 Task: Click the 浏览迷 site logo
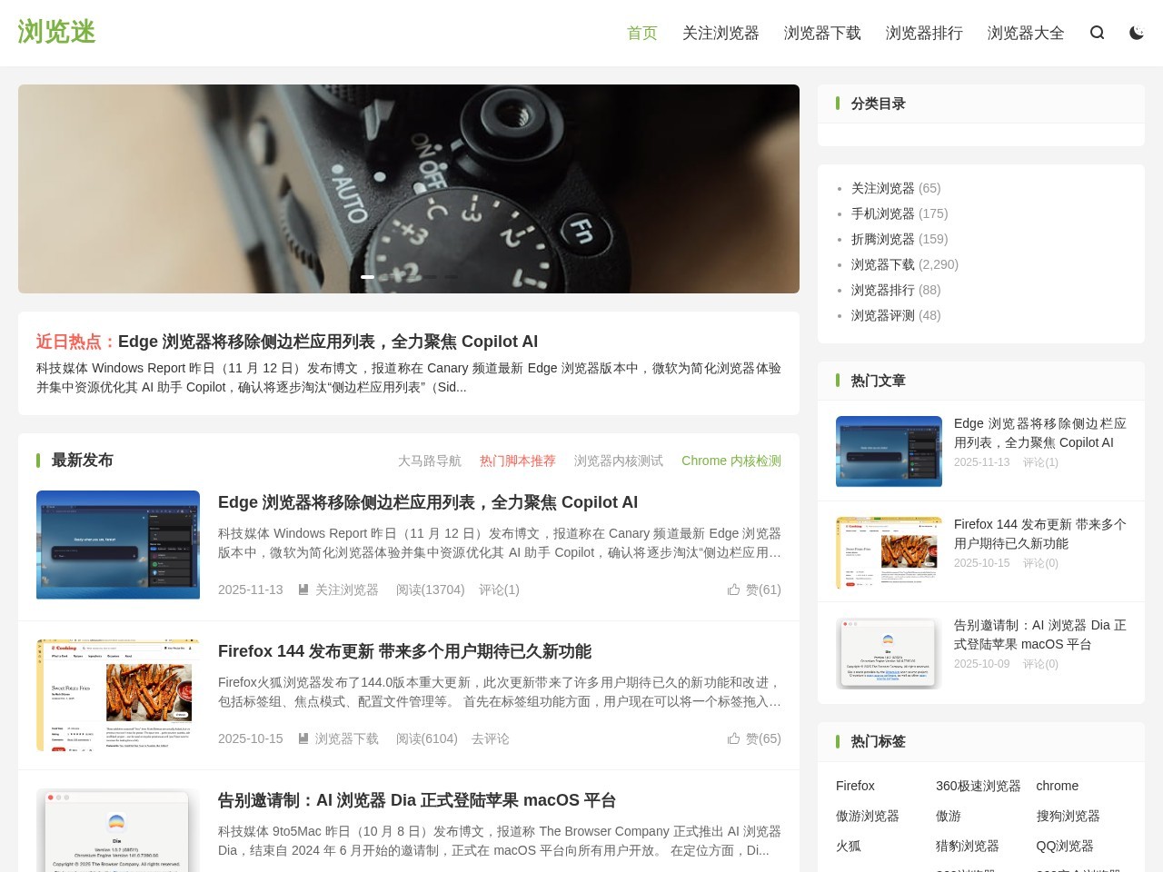(56, 32)
